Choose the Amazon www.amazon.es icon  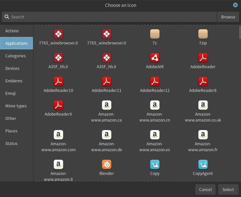click(x=155, y=135)
